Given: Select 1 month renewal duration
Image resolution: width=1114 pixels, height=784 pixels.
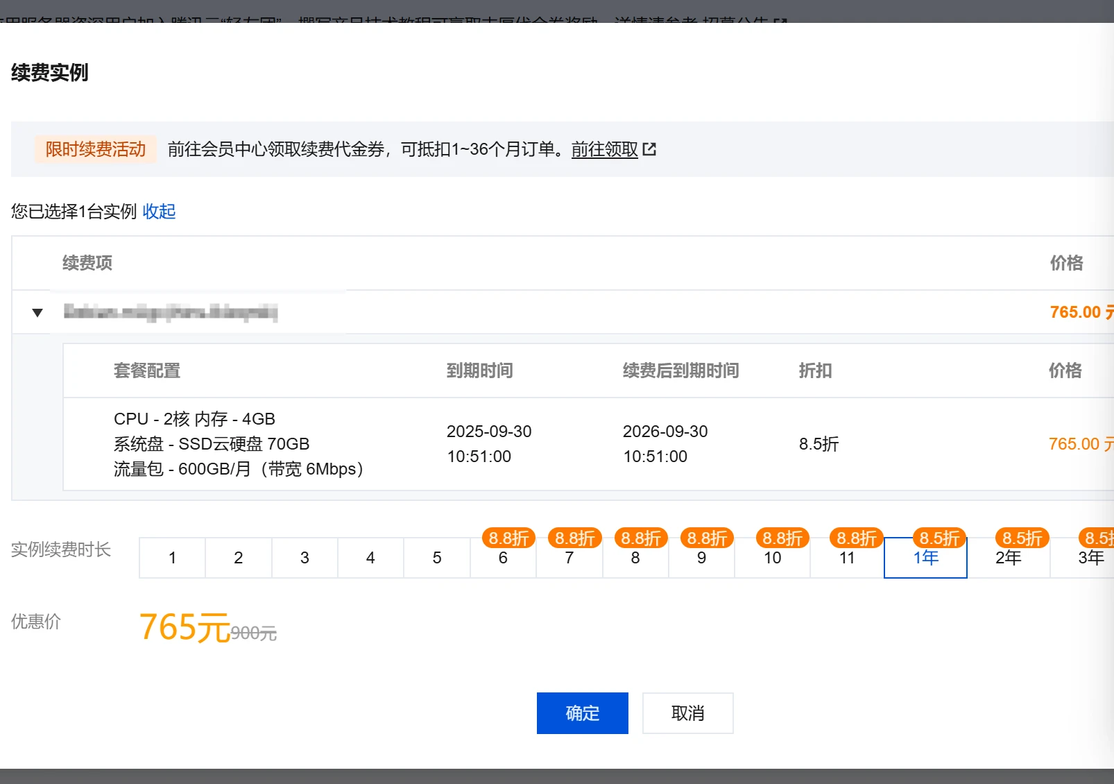Looking at the screenshot, I should click(x=172, y=558).
